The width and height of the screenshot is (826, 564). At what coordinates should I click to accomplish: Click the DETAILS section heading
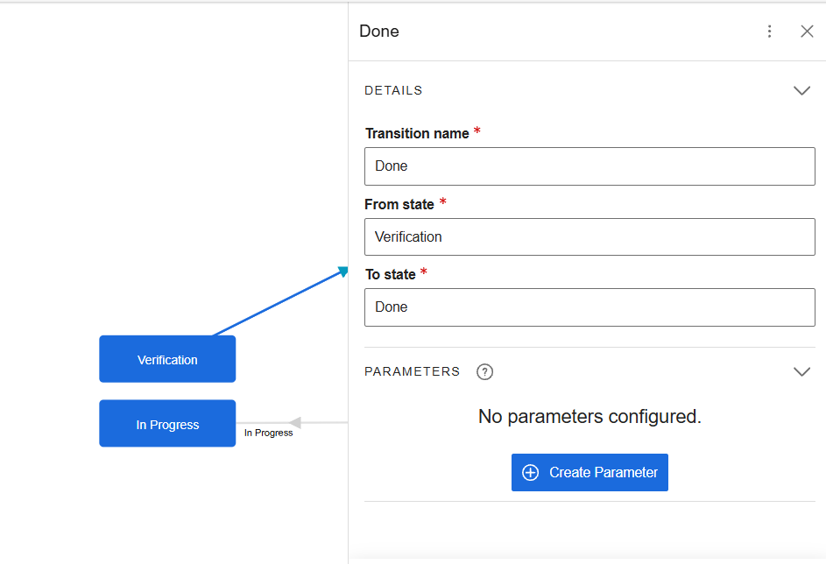coord(393,90)
